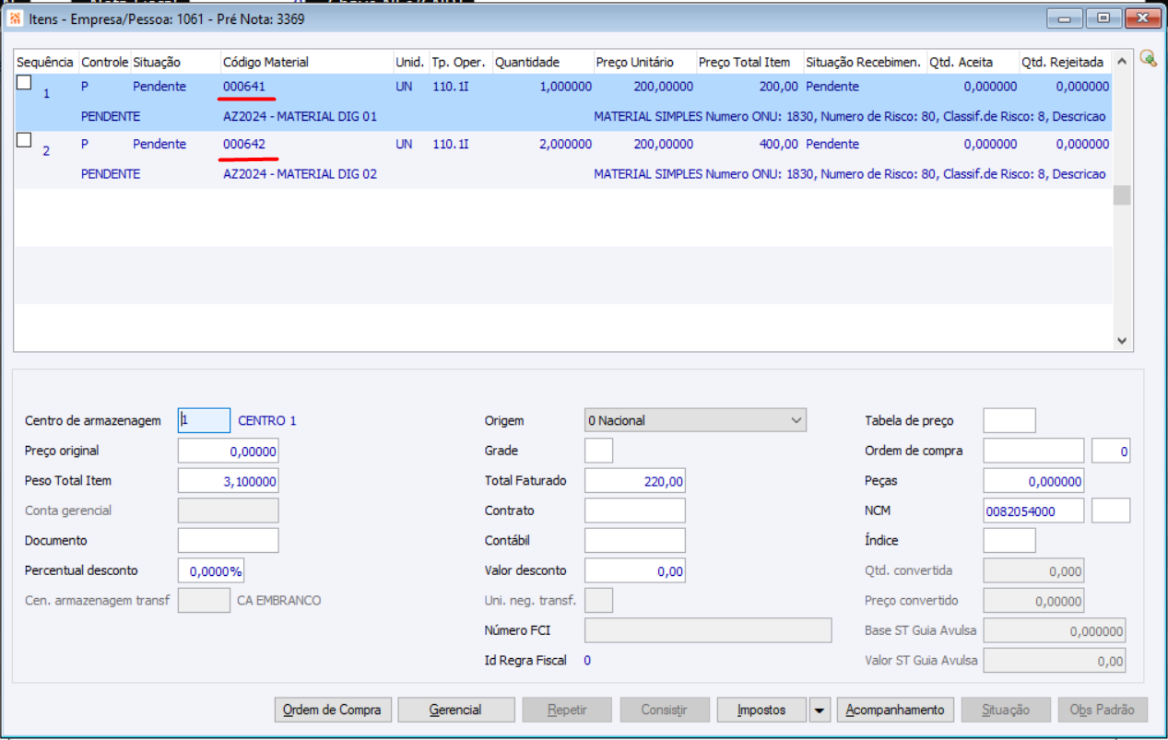Tick the checkbox for sequence 1 row
Screen dimensions: 1168x740
(x=24, y=83)
